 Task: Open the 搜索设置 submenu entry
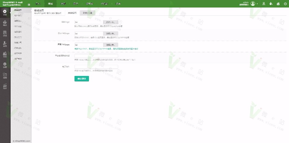pyautogui.click(x=18, y=21)
